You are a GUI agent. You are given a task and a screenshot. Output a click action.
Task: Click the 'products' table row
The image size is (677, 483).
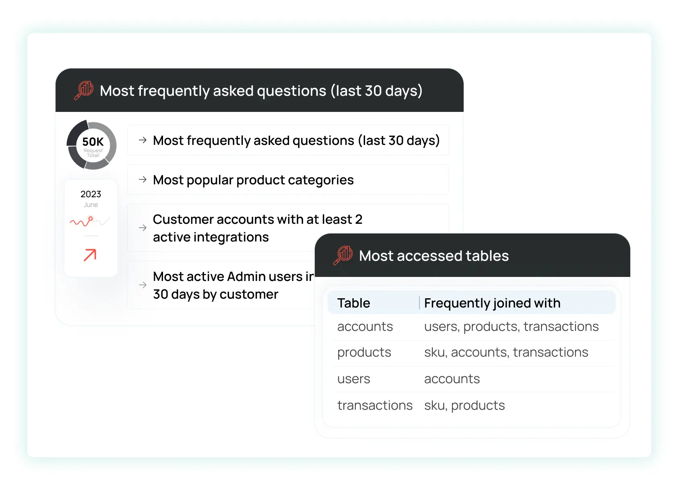click(x=473, y=353)
